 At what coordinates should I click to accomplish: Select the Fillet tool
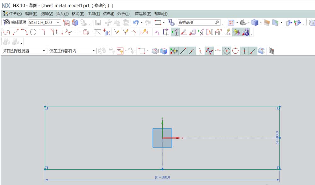(42, 32)
